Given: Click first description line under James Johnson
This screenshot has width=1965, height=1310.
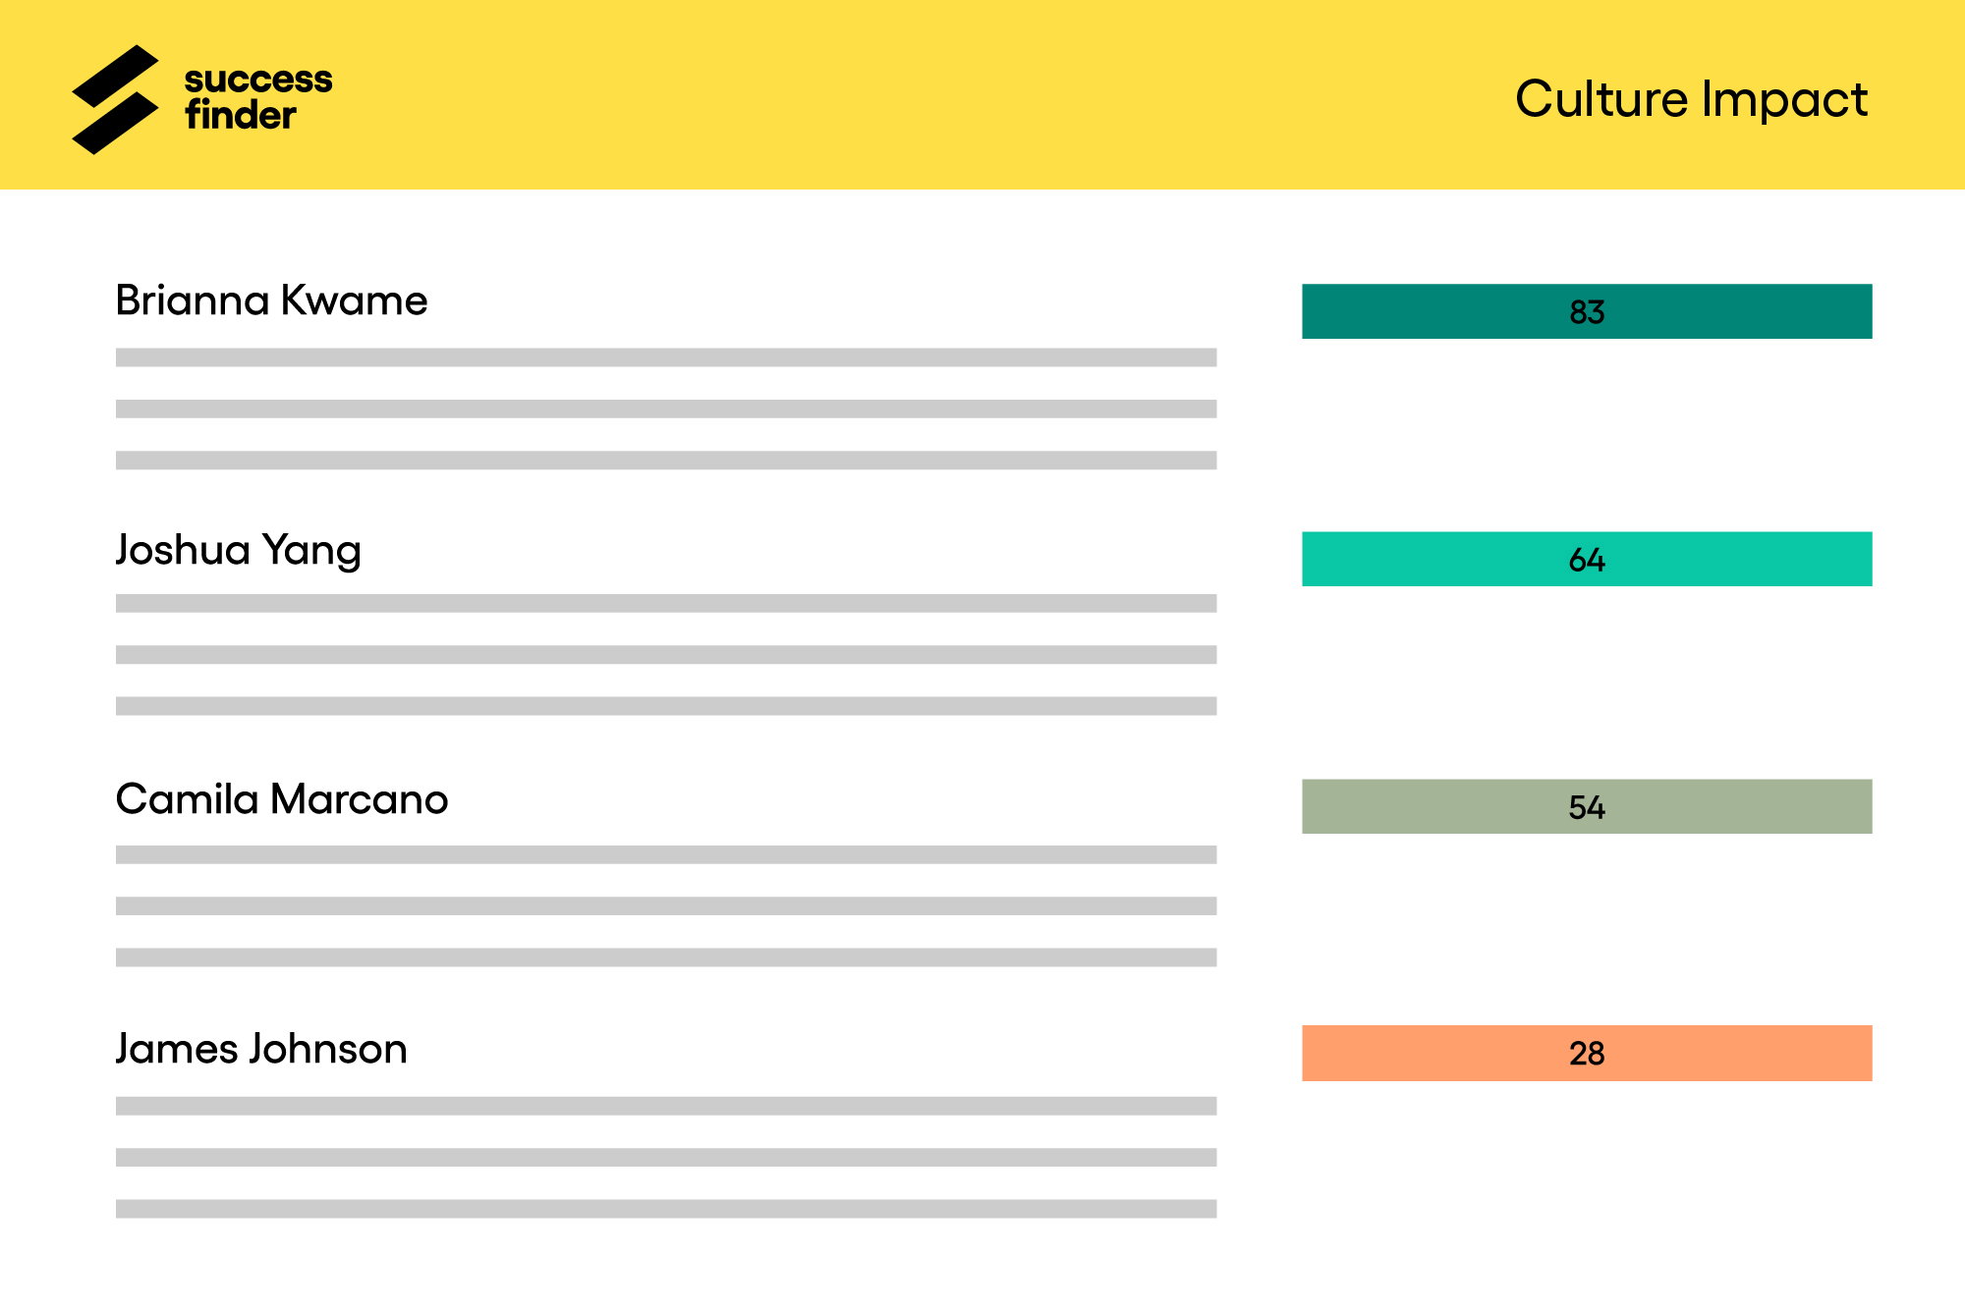Looking at the screenshot, I should point(666,1106).
